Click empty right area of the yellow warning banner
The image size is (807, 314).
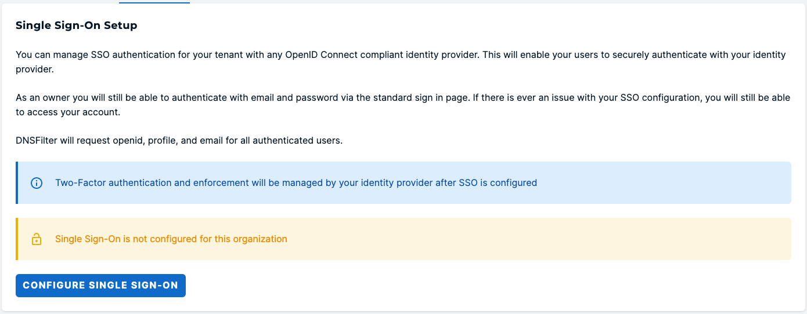point(540,239)
